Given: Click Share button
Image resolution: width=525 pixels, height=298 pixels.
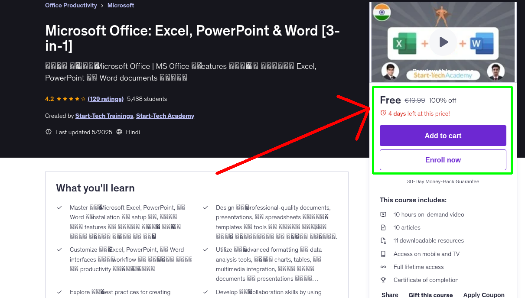Looking at the screenshot, I should point(390,295).
